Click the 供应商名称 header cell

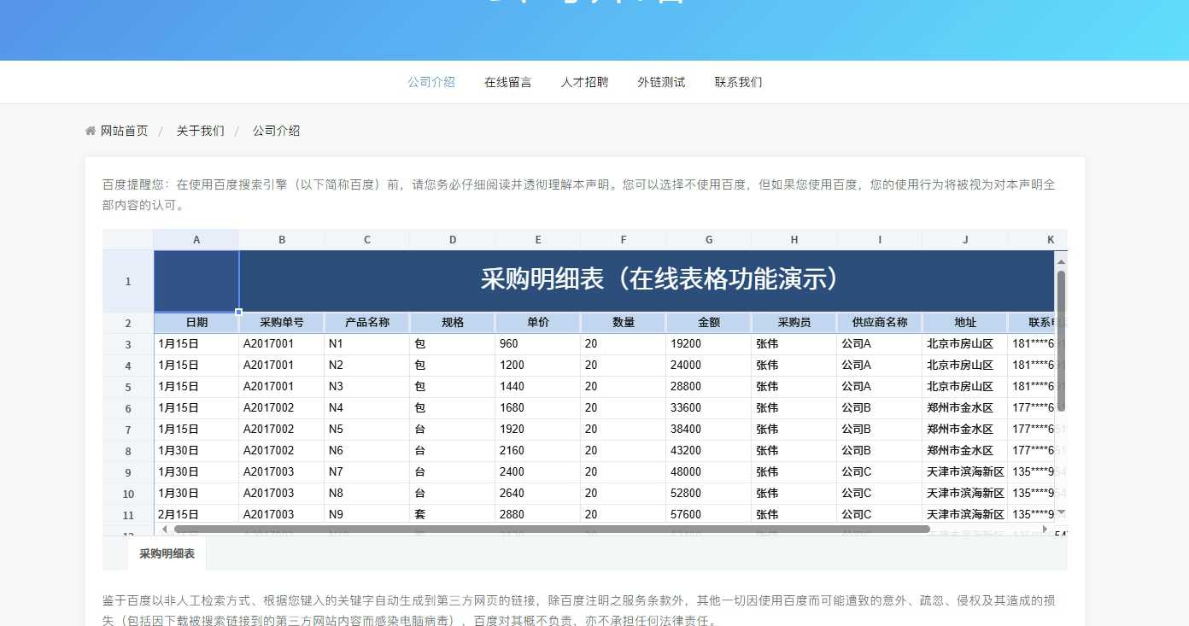[880, 323]
